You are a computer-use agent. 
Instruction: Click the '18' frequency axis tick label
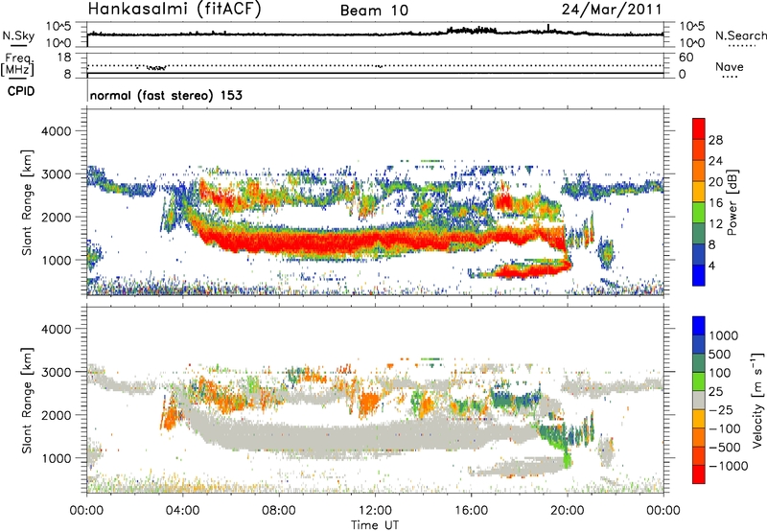tap(64, 58)
